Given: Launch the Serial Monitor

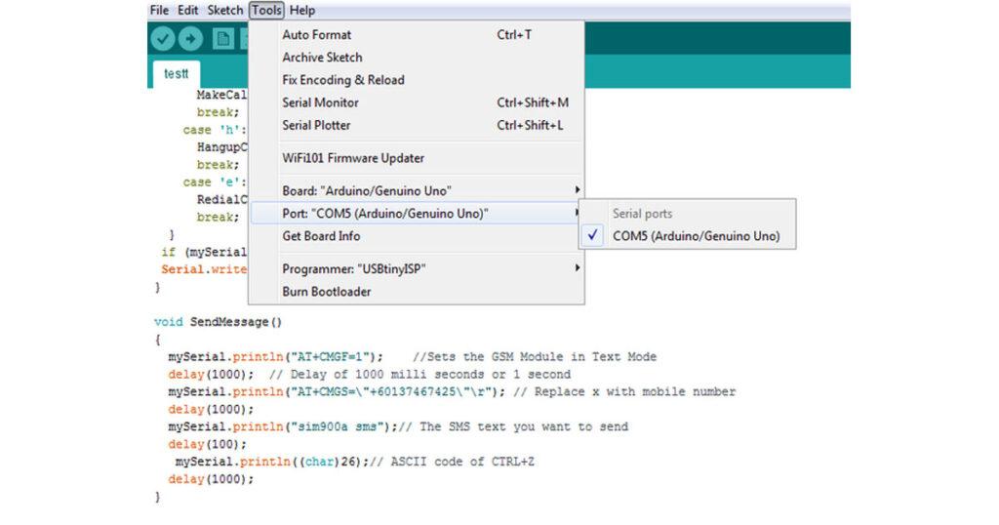Looking at the screenshot, I should pos(320,102).
